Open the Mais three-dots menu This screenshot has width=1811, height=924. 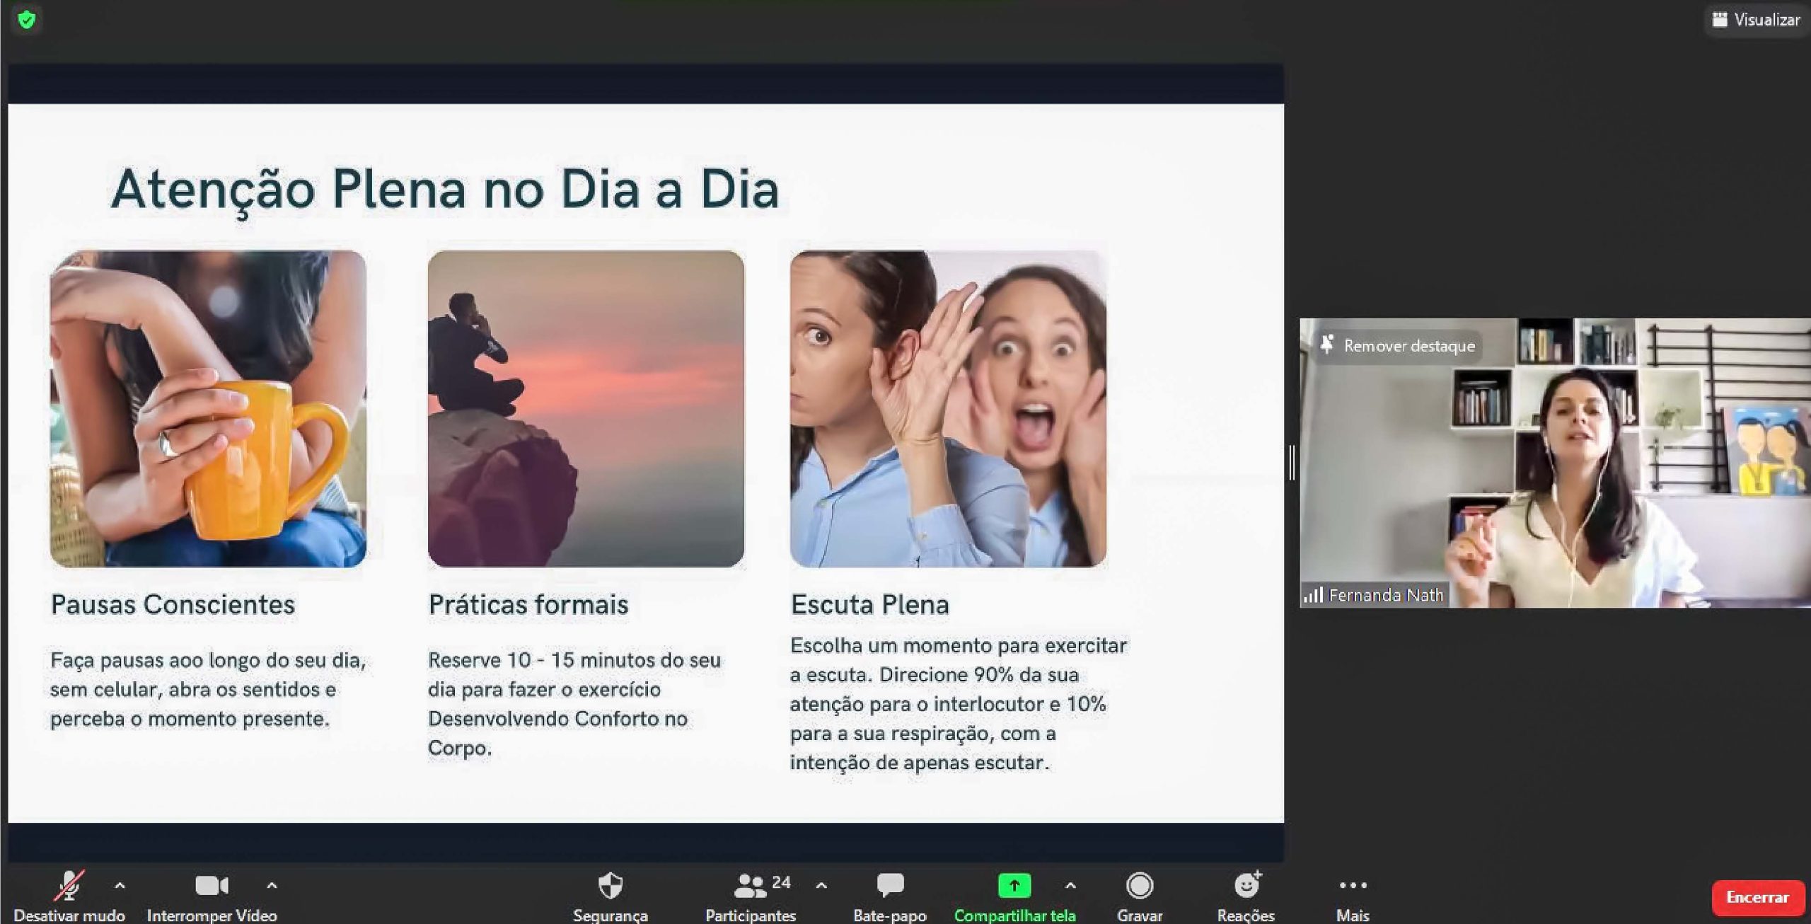tap(1353, 886)
